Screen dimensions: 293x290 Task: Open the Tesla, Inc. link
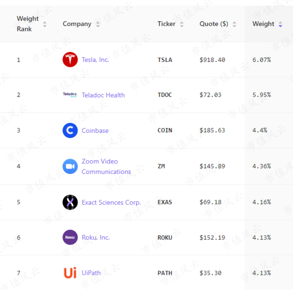coord(95,60)
